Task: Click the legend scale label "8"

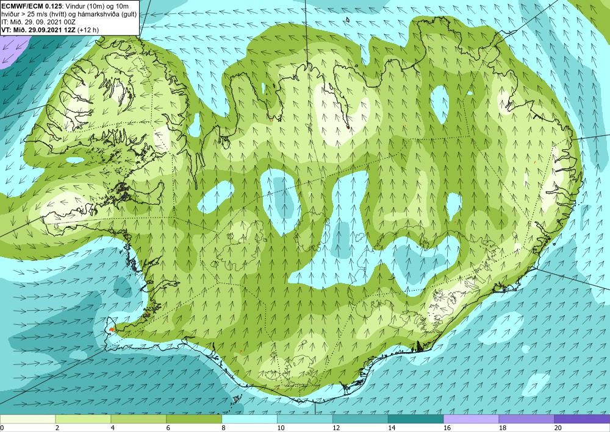Action: (x=224, y=428)
